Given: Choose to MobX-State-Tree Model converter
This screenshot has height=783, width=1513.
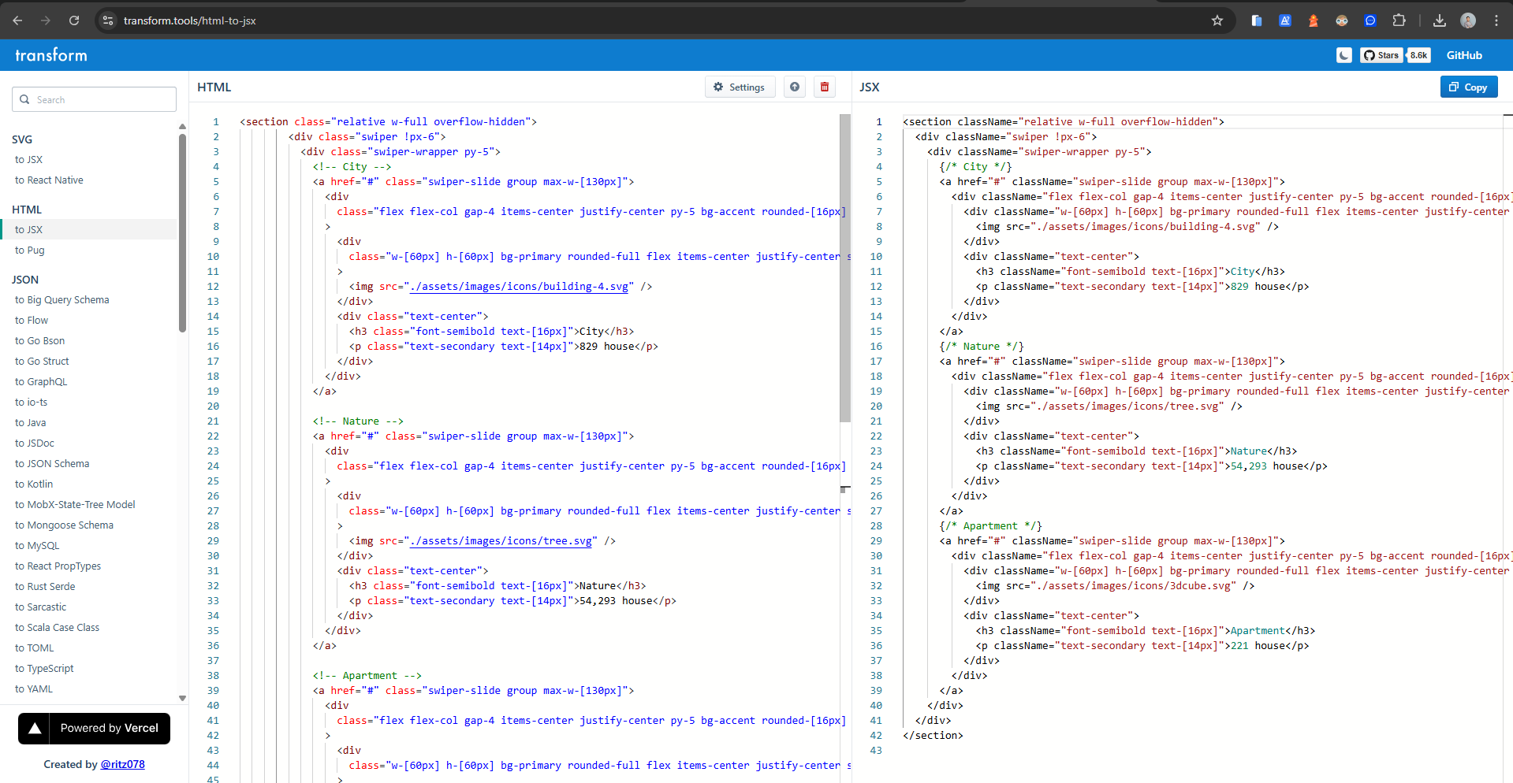Looking at the screenshot, I should [75, 505].
